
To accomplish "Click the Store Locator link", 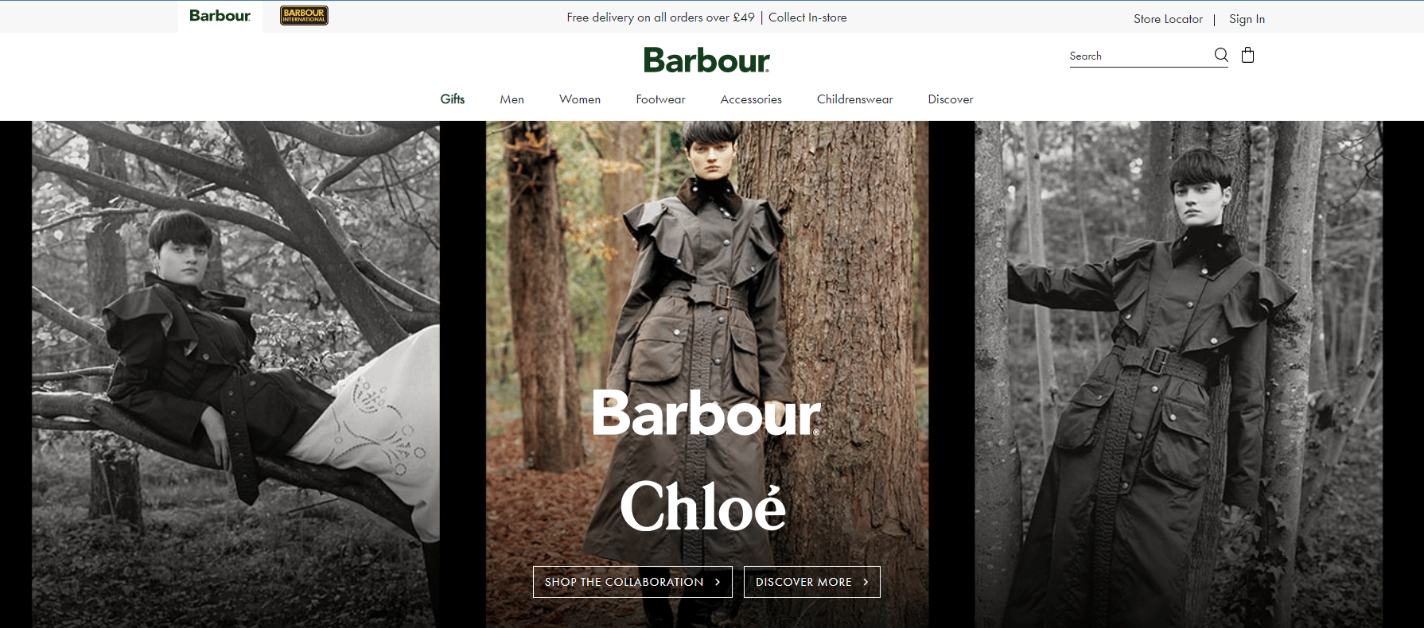I will point(1168,19).
